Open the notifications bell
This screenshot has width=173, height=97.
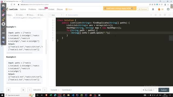click(x=153, y=9)
